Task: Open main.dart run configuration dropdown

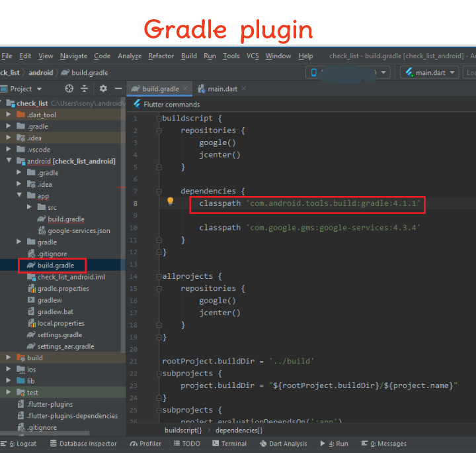Action: (429, 73)
